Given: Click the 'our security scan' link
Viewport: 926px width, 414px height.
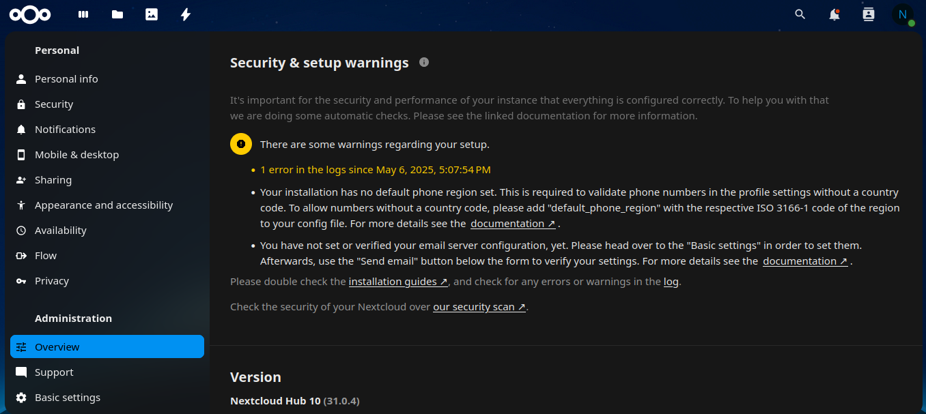Looking at the screenshot, I should coord(479,307).
